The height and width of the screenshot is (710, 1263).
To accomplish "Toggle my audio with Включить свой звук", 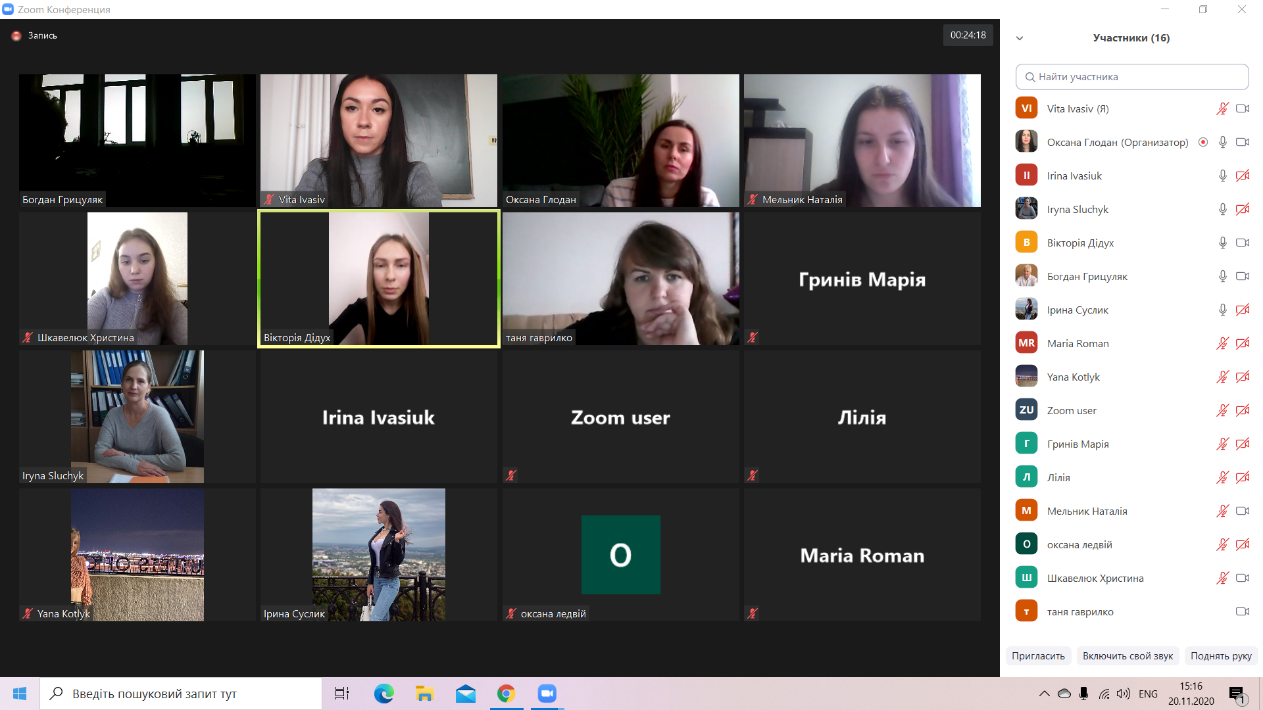I will [1127, 655].
